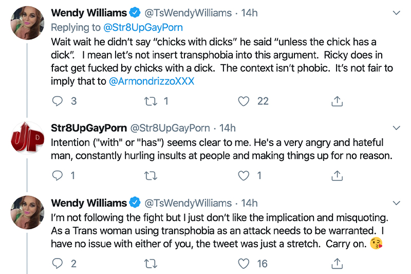411x274 pixels.
Task: Like the Str8UpGayPorn tweet
Action: point(244,176)
